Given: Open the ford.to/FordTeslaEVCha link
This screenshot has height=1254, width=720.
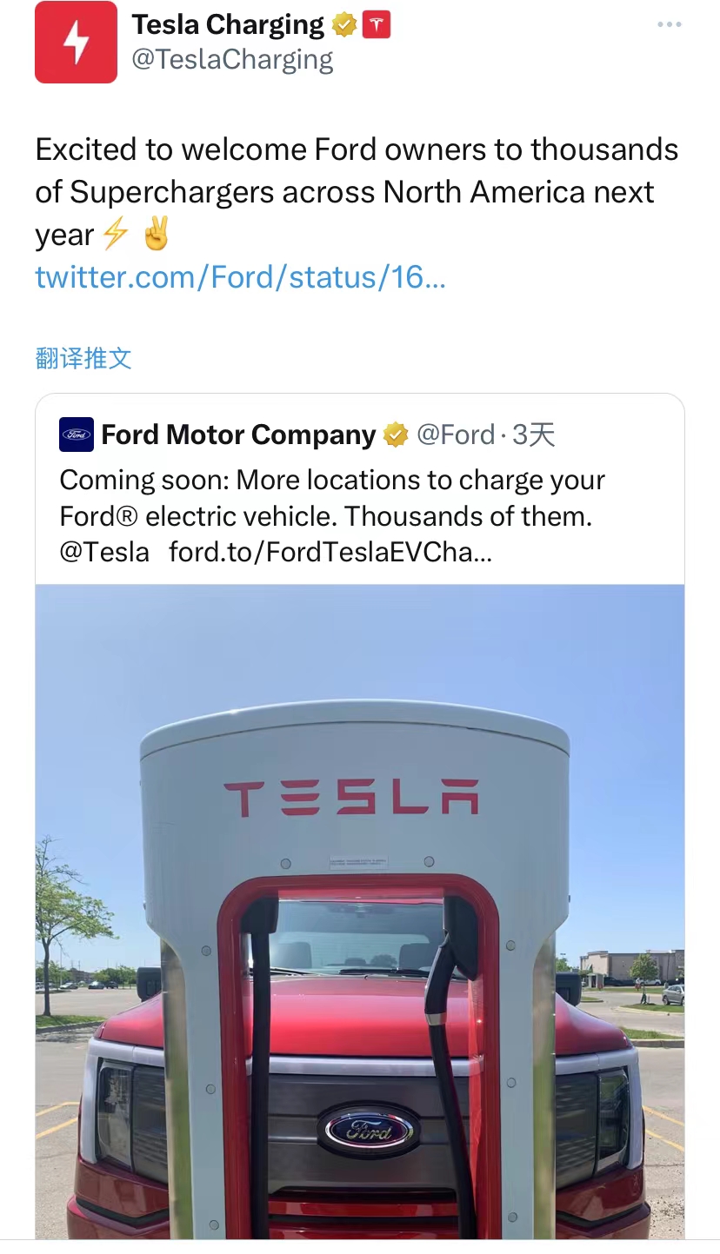Looking at the screenshot, I should click(330, 552).
